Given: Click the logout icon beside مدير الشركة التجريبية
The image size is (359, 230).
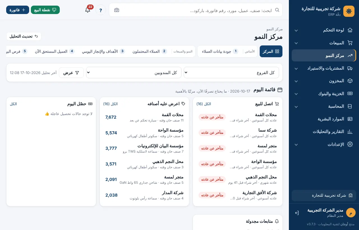Looking at the screenshot, I should 297,213.
